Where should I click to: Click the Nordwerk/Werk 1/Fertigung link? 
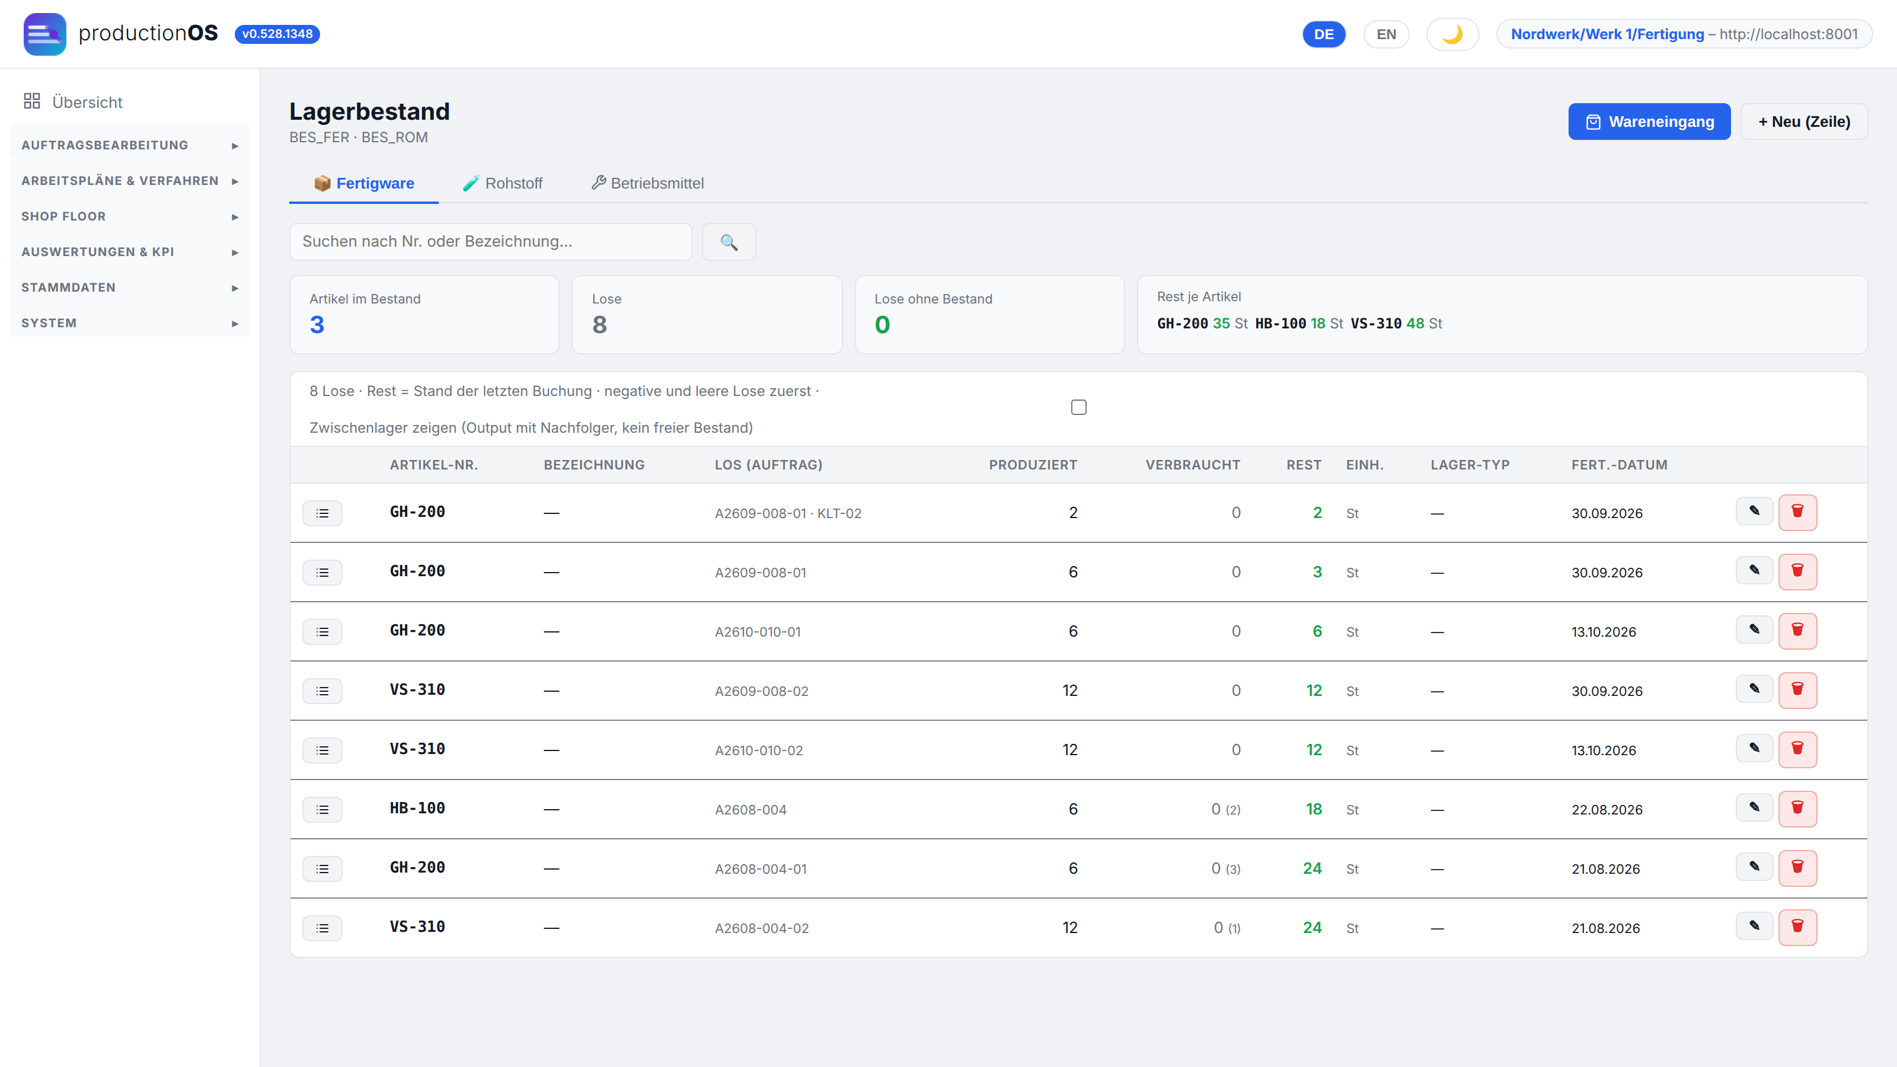1607,34
